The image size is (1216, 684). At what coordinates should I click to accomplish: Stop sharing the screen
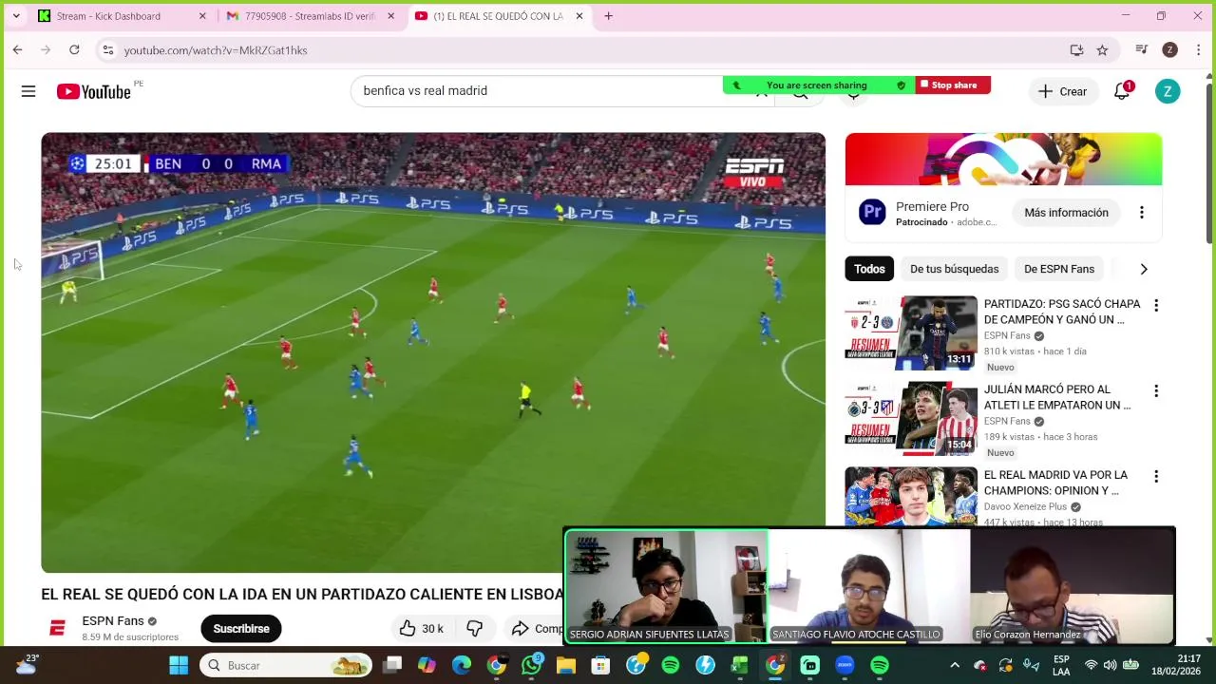coord(953,85)
